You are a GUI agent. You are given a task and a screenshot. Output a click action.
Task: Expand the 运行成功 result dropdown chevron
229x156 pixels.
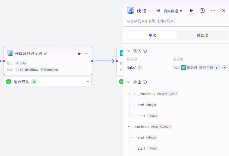tap(88, 82)
